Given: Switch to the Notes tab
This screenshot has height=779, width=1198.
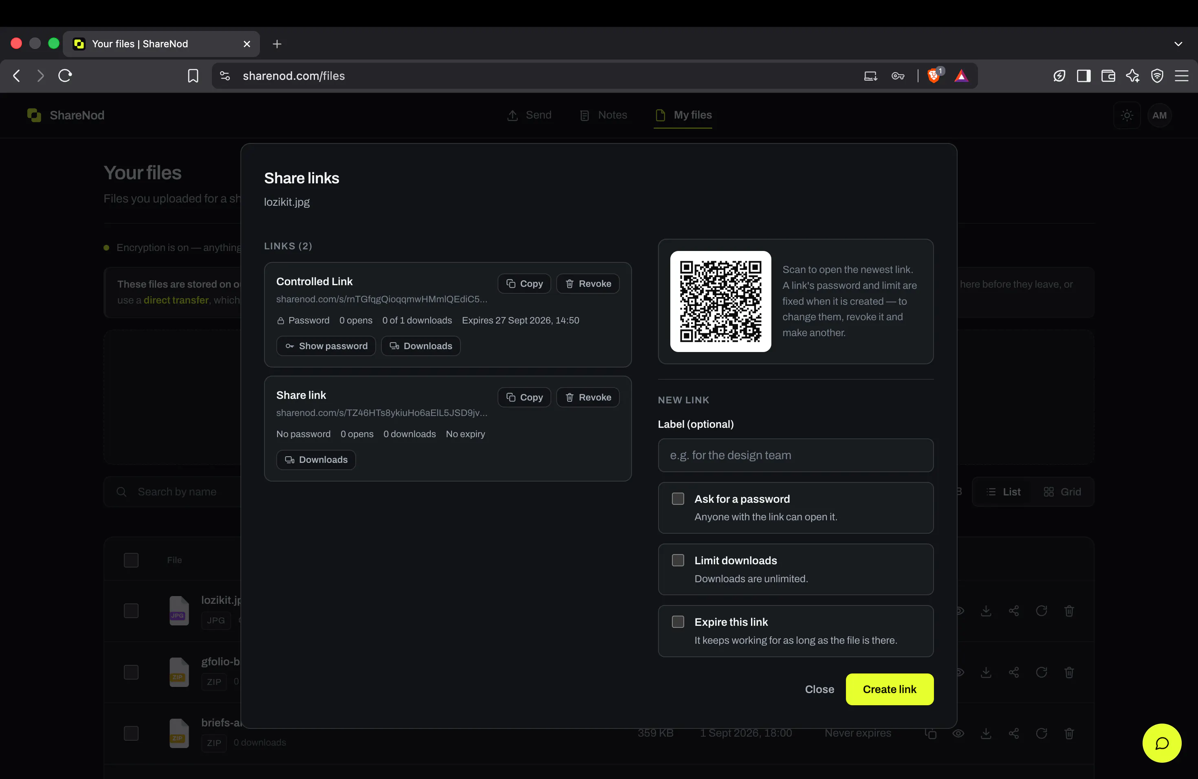Looking at the screenshot, I should click(x=603, y=115).
